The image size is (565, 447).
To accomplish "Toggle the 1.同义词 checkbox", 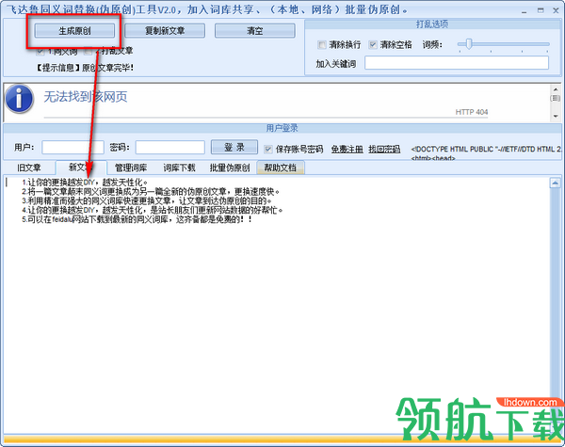I will coord(40,52).
